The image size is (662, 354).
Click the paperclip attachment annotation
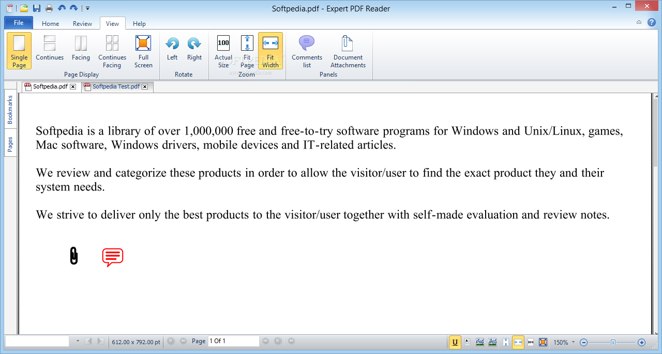[x=74, y=256]
